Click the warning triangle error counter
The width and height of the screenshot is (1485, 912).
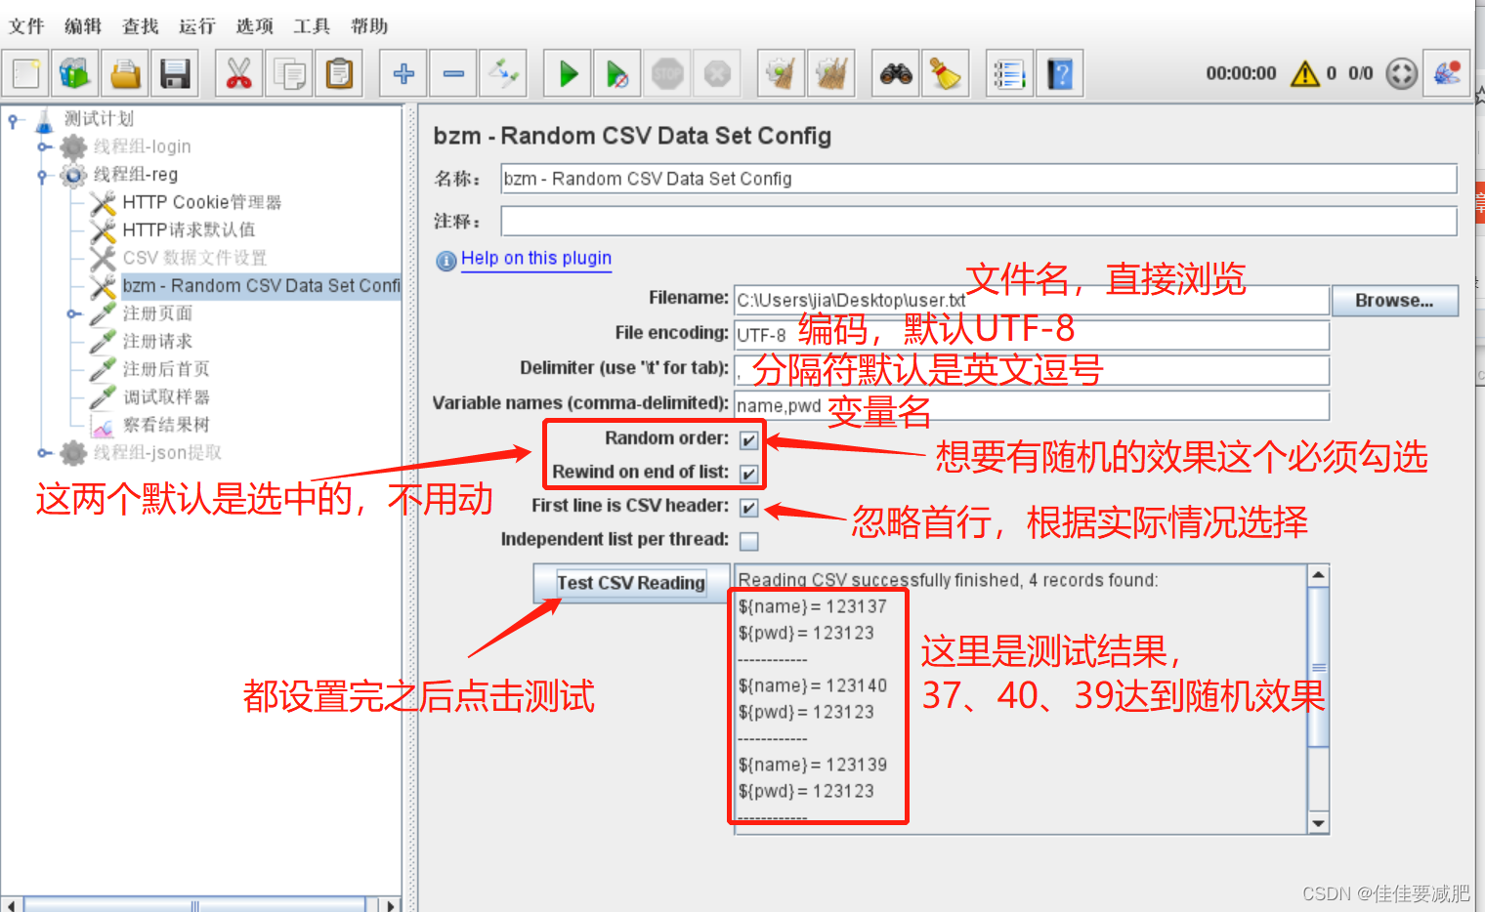click(x=1305, y=73)
